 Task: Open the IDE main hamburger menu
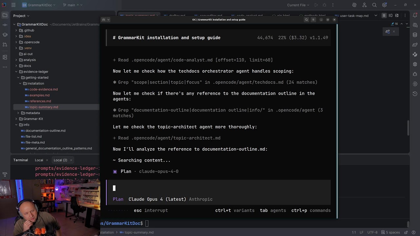(13, 5)
